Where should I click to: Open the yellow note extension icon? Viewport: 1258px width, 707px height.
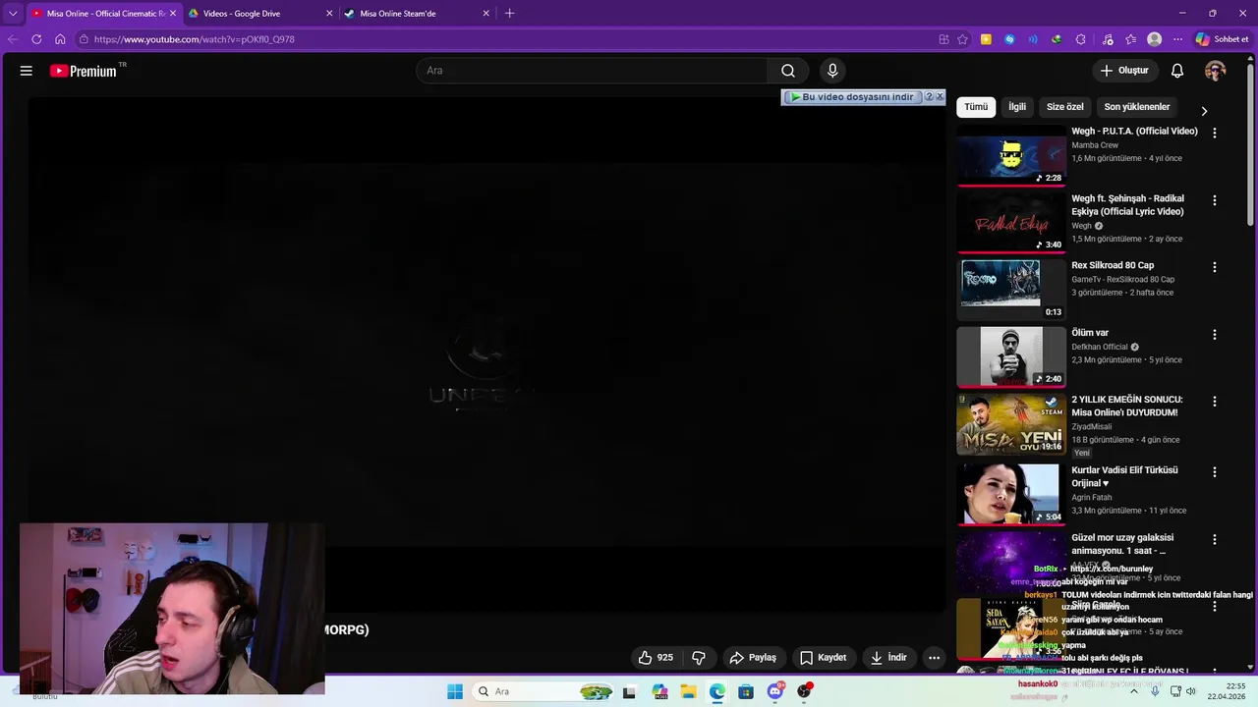pyautogui.click(x=987, y=39)
